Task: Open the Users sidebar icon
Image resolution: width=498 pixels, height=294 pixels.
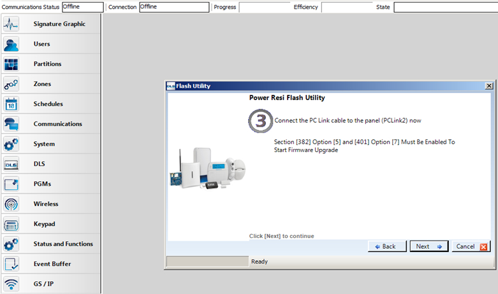Action: coord(11,44)
